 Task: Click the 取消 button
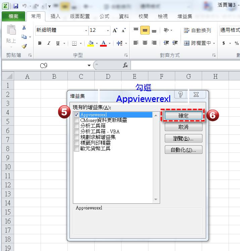coord(183,127)
